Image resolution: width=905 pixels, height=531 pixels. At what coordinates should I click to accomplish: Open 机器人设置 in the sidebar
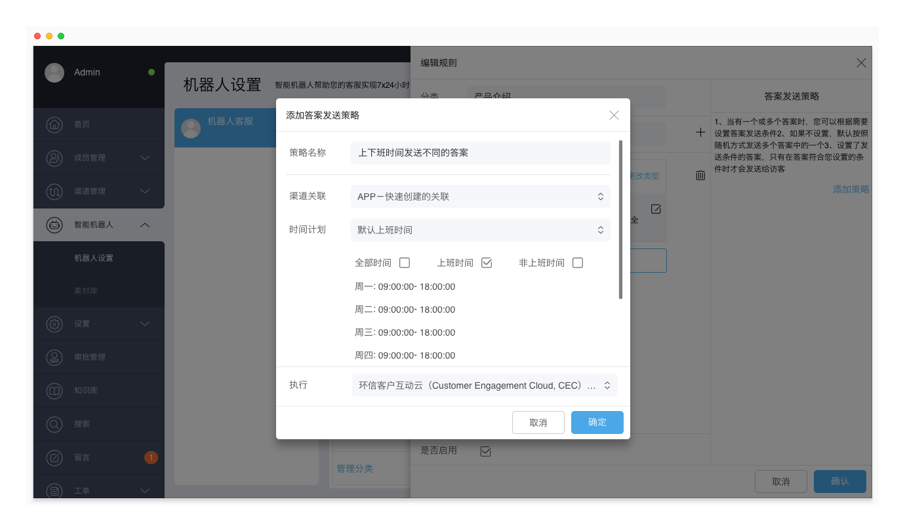pyautogui.click(x=94, y=258)
